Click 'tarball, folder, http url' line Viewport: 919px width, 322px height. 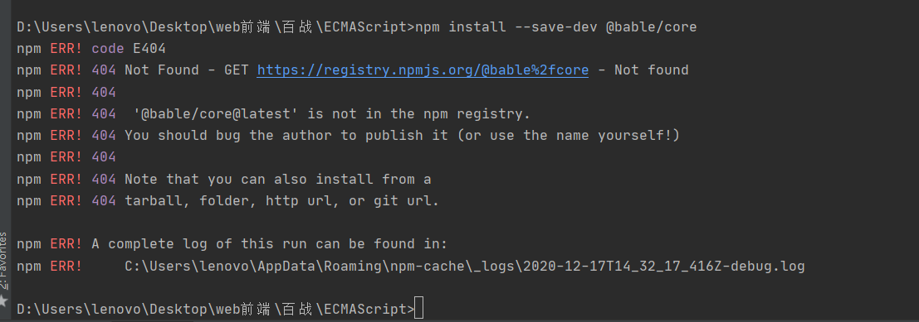[x=282, y=201]
